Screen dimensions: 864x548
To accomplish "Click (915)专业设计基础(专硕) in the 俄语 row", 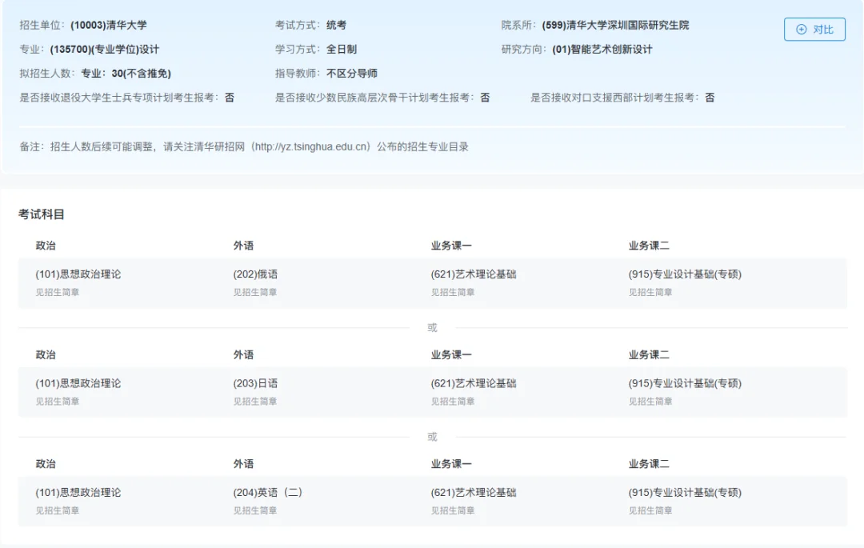I will click(x=685, y=274).
